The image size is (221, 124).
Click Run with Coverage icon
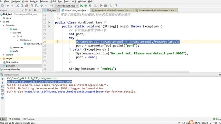90,6
